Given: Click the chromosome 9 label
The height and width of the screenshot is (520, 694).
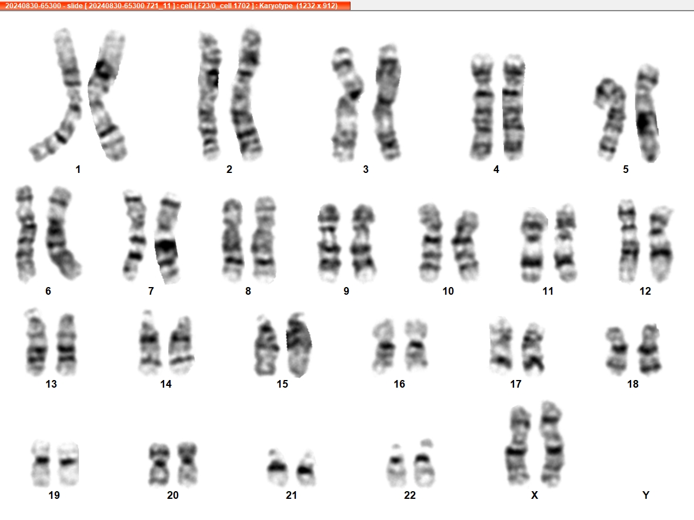Looking at the screenshot, I should pos(346,291).
